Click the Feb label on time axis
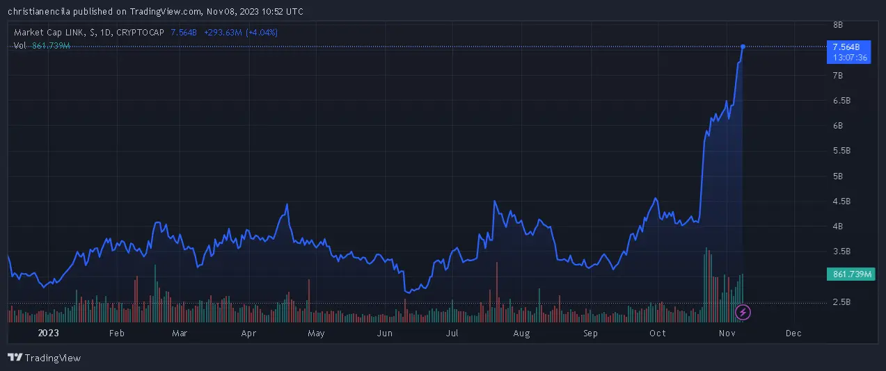The height and width of the screenshot is (371, 886). point(116,333)
